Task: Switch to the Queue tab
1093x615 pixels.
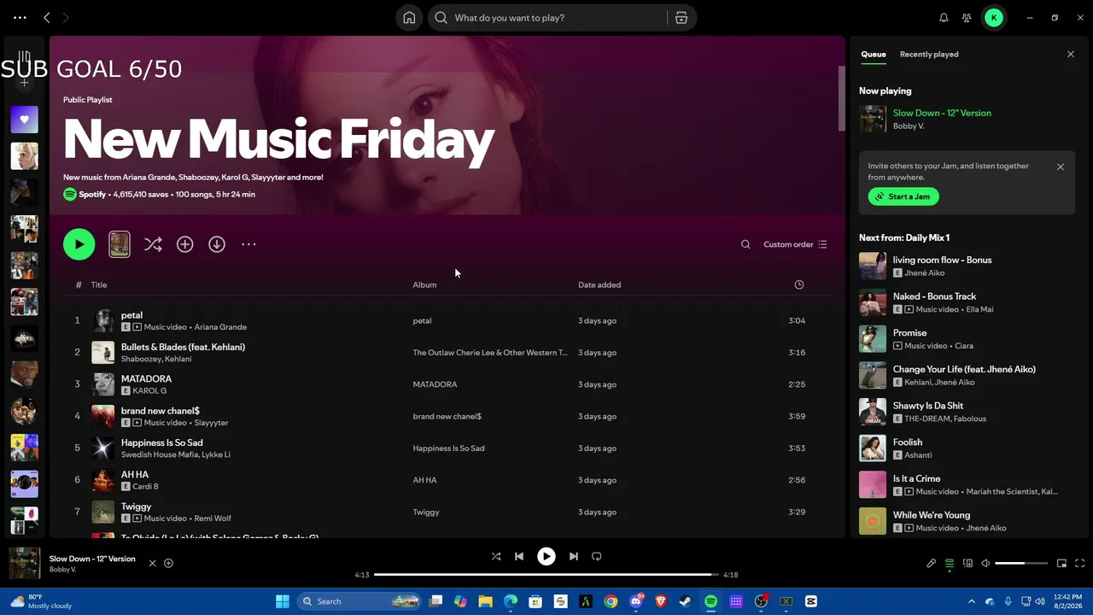Action: point(874,55)
